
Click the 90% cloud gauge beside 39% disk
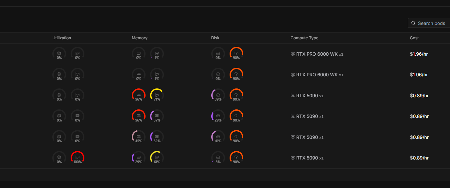pos(236,95)
